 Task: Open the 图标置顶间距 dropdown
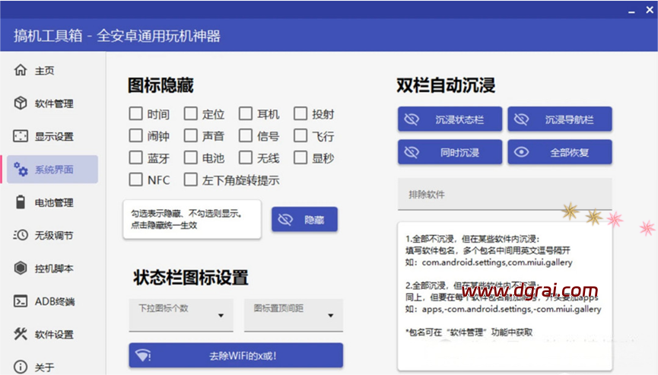293,315
